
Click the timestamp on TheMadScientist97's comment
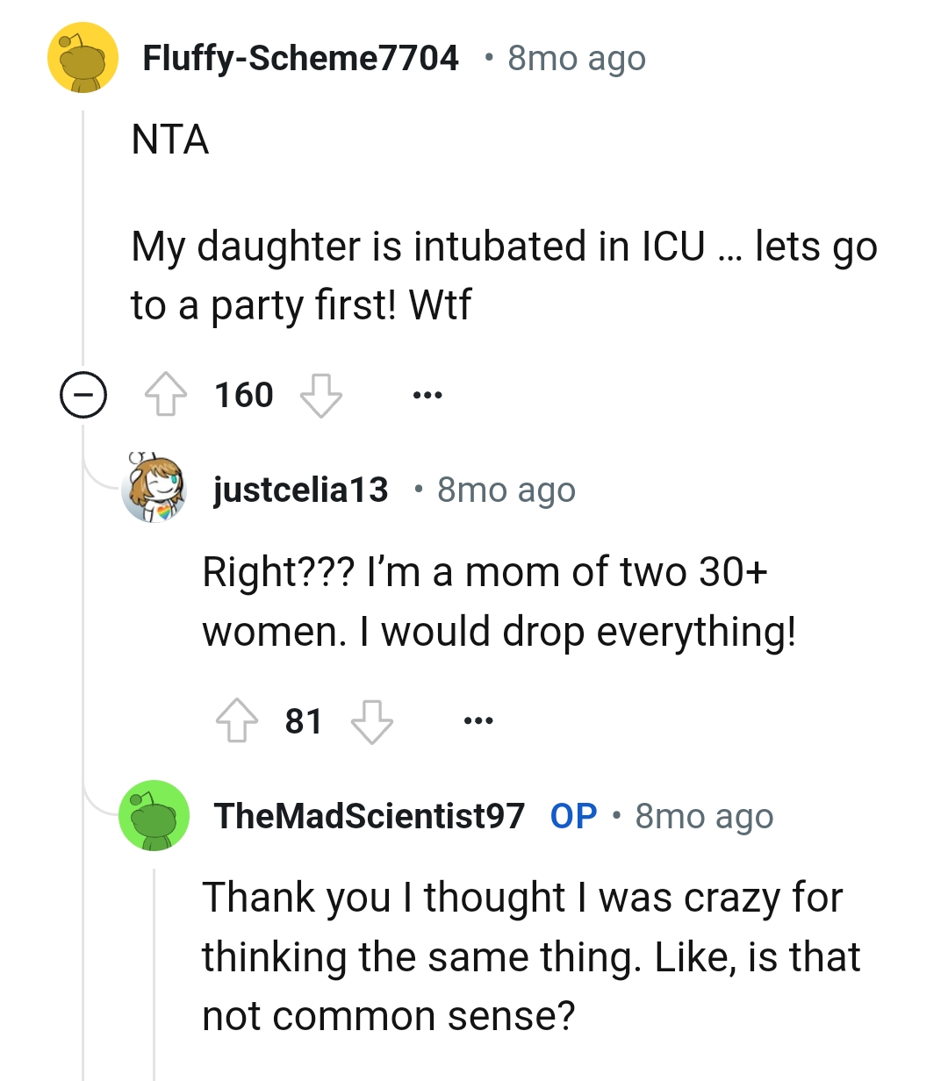(703, 815)
